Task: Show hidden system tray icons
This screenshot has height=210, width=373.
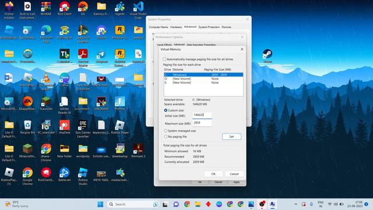Action: pos(295,204)
